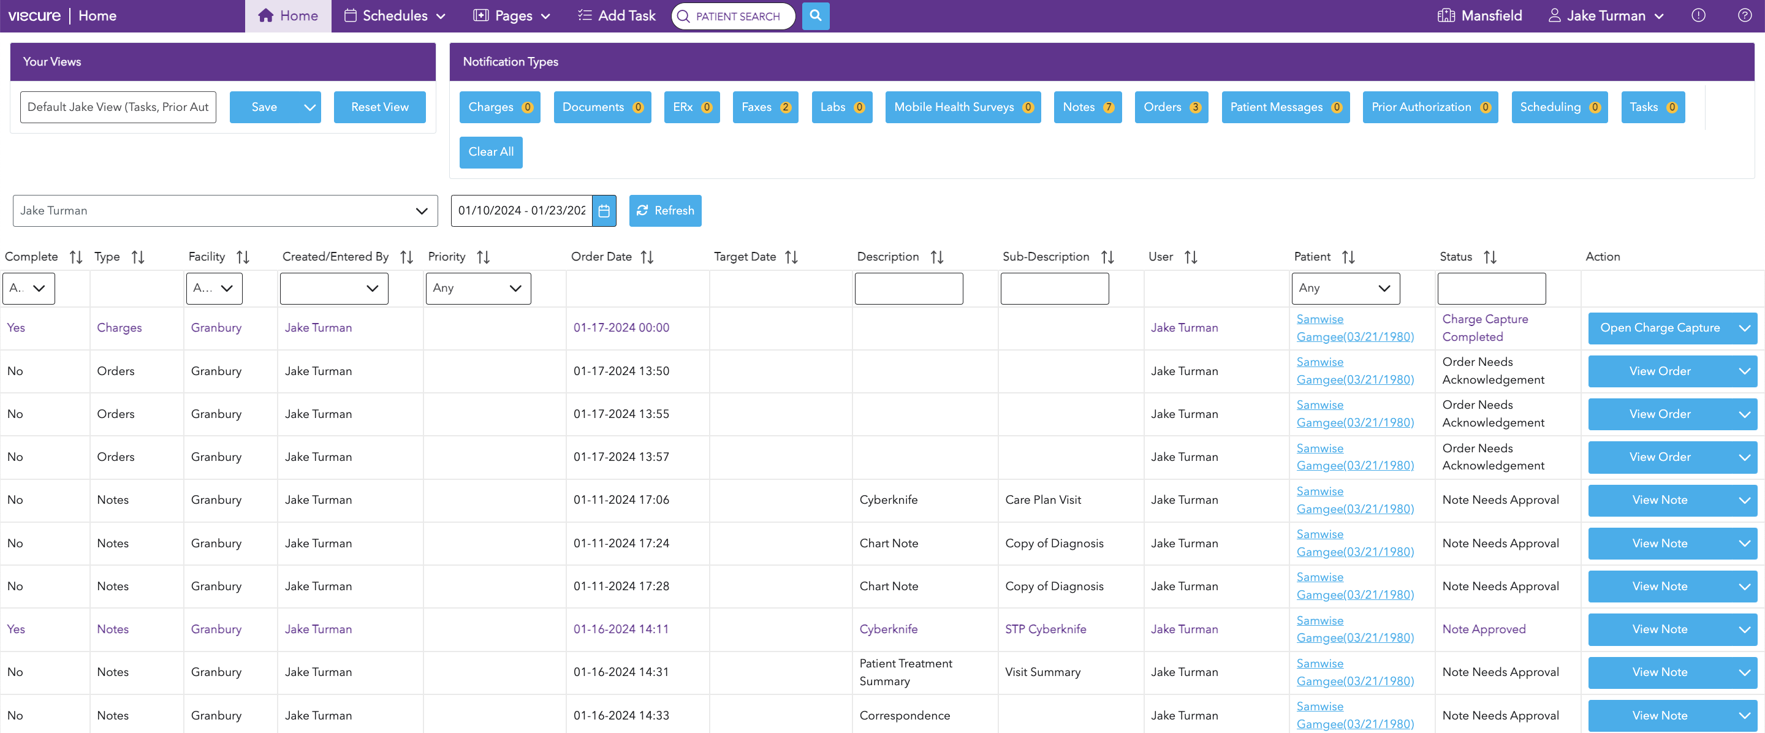Sort by Priority column arrows
1765x733 pixels.
click(484, 257)
